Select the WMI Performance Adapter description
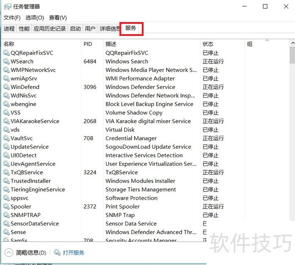Screen dimensions: 295x265 point(140,79)
